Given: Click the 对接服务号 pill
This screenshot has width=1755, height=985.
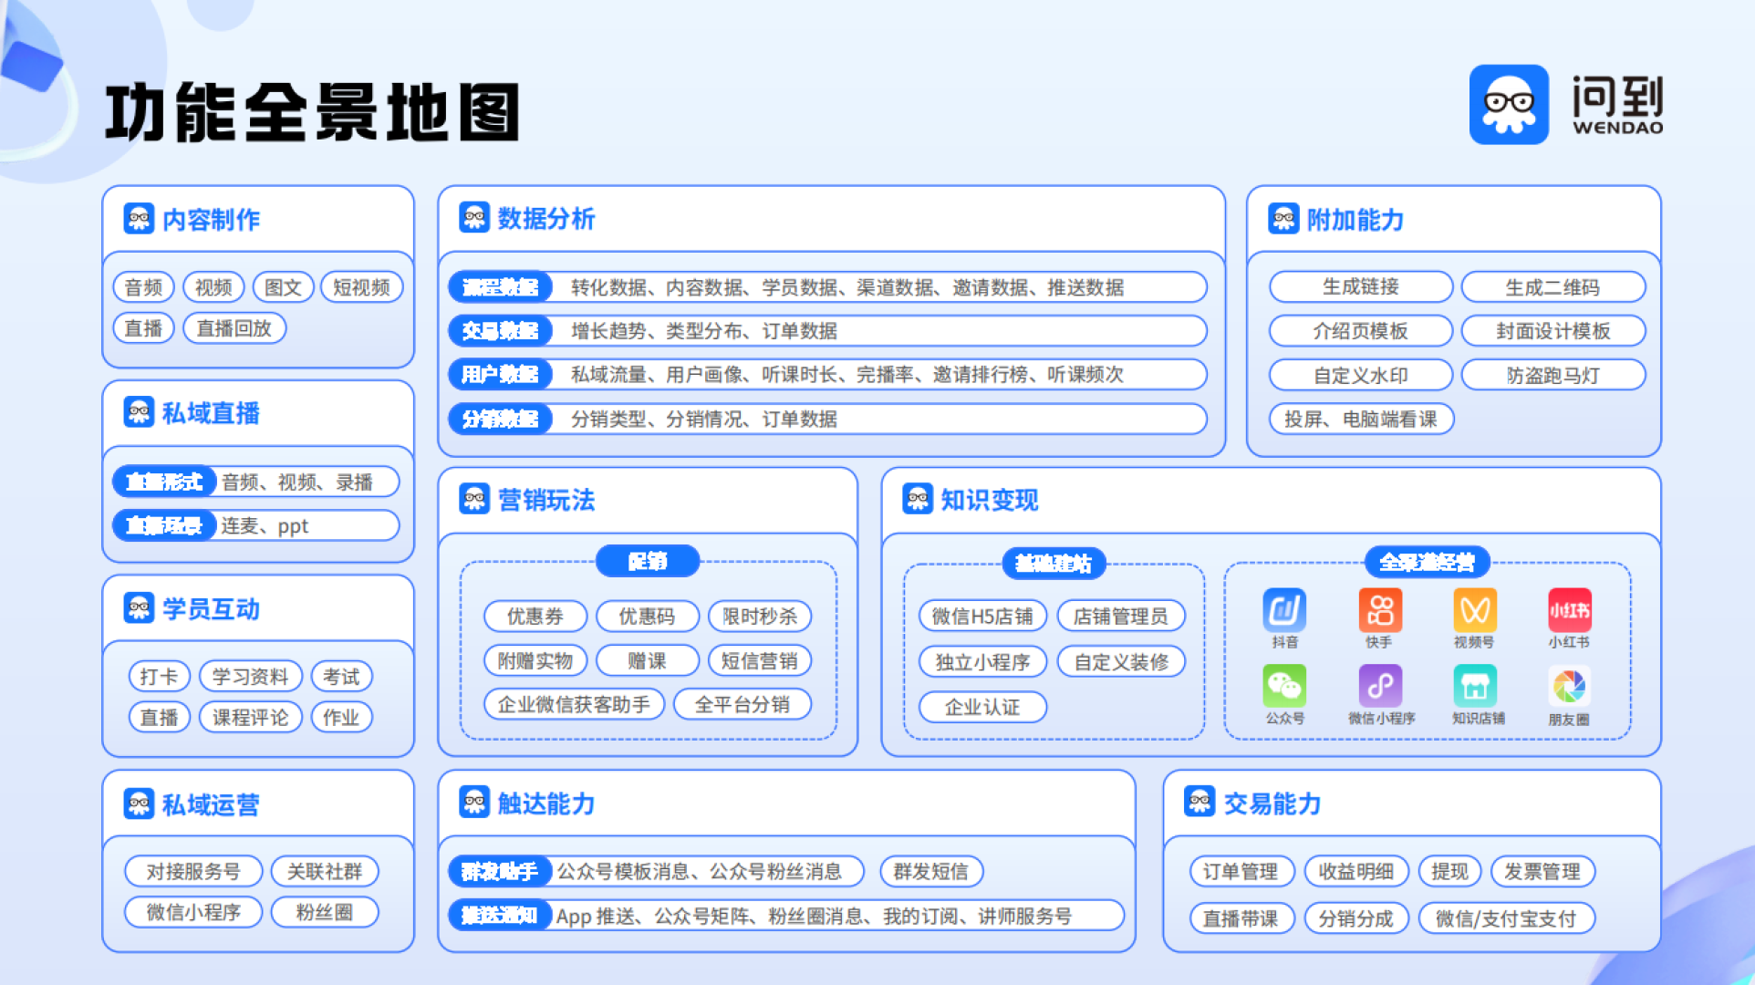Looking at the screenshot, I should (193, 871).
